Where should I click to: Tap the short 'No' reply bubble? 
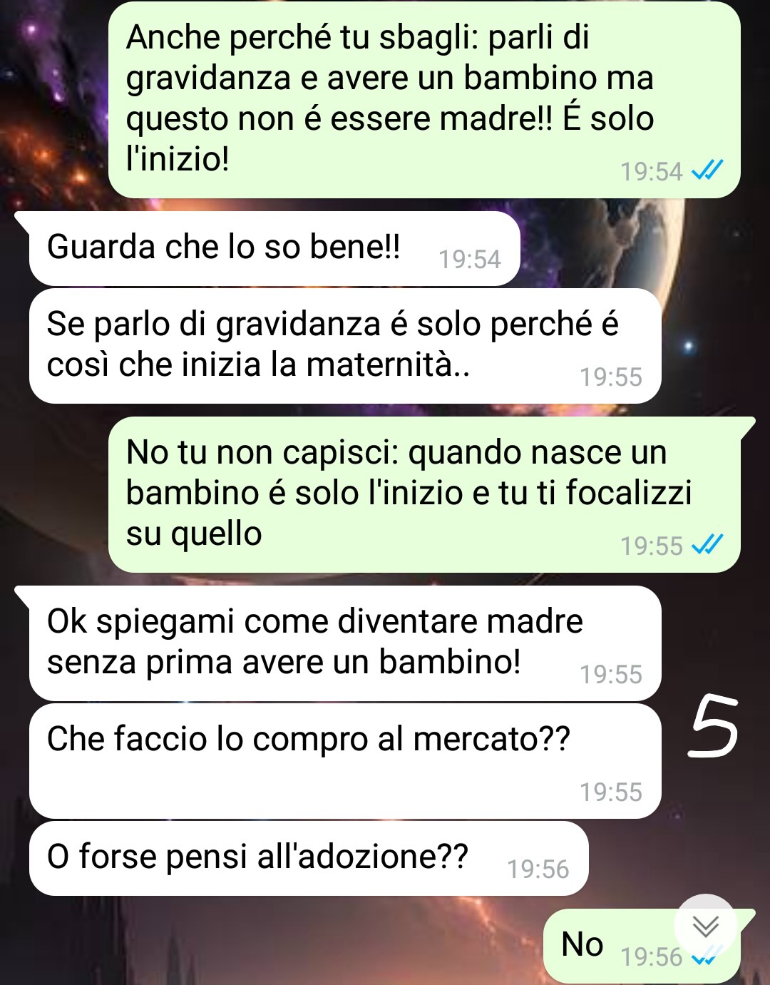[x=642, y=947]
